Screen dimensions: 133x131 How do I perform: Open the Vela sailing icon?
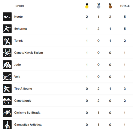(x=7, y=77)
